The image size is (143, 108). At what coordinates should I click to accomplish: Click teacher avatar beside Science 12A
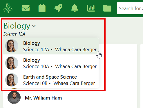click(12, 46)
